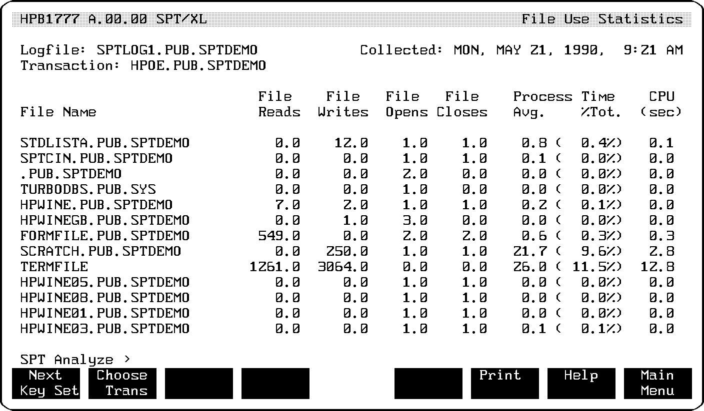704x411 pixels.
Task: Select the STDLISTA.PUB.SPTDEMO file entry
Action: coord(105,143)
